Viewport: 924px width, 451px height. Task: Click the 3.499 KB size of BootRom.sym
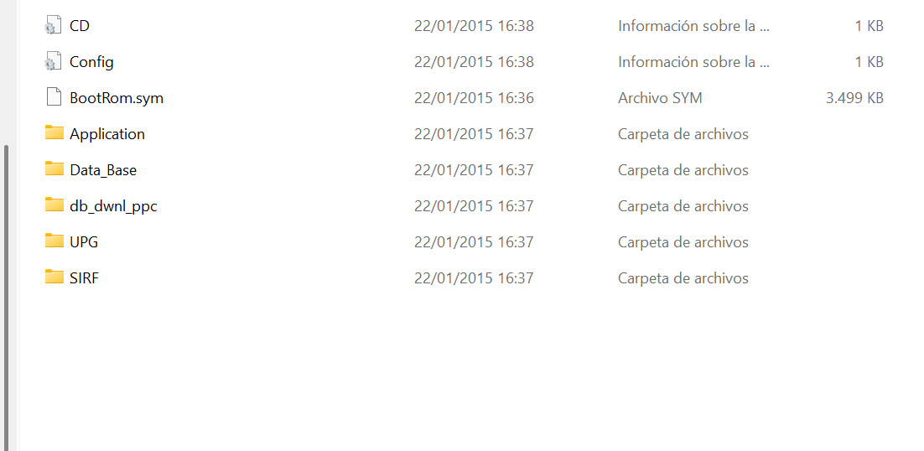854,98
